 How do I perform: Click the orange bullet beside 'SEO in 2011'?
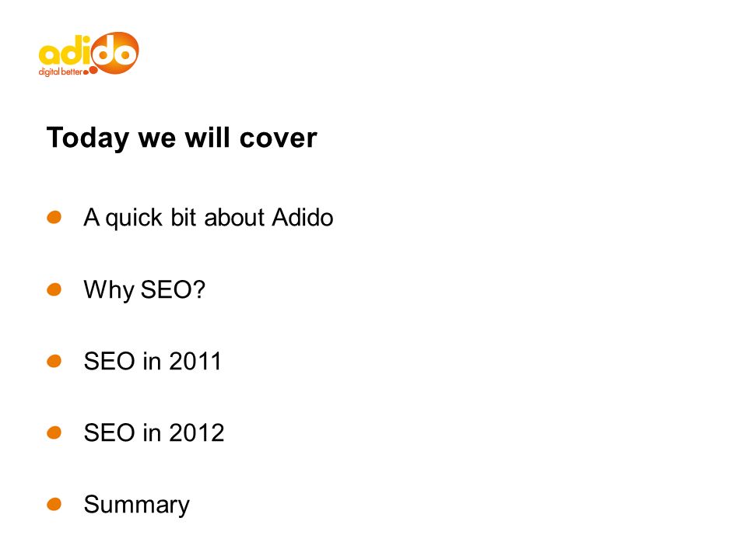54,361
